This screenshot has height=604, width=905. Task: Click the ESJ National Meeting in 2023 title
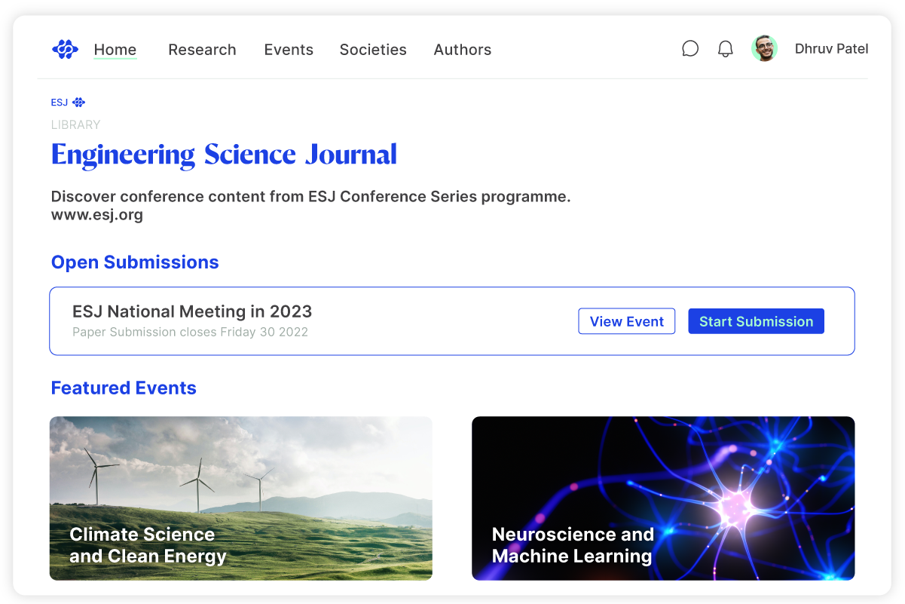pos(192,311)
